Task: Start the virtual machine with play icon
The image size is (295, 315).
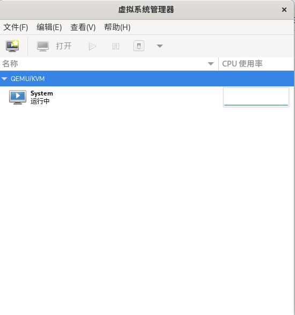Action: [x=92, y=46]
